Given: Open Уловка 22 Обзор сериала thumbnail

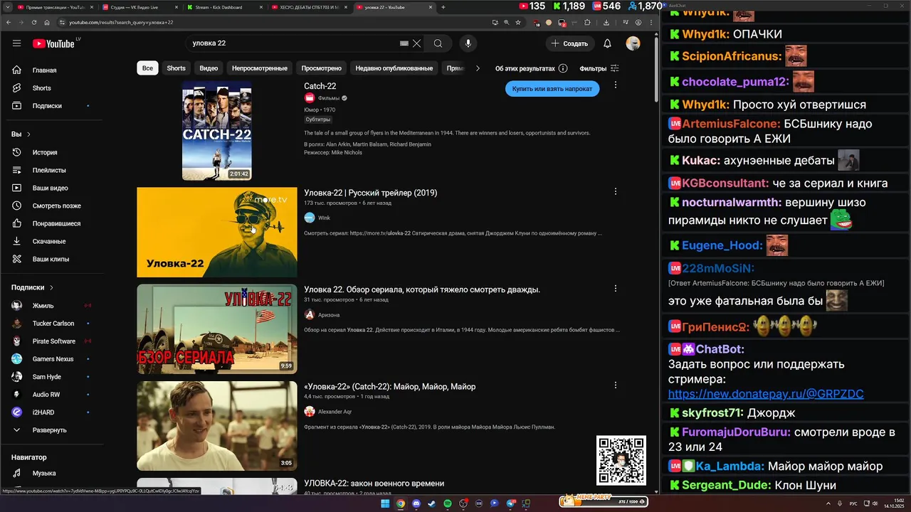Looking at the screenshot, I should 216,329.
